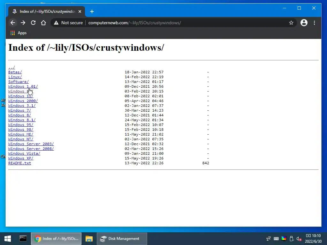Click the Not secure warning icon
Screen dimensions: 327x245
point(56,23)
